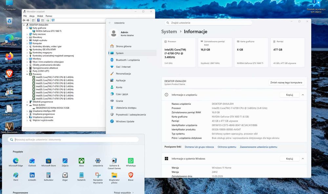
Task: Launch Valley Benchmark desktop shortcut
Action: pos(9,128)
